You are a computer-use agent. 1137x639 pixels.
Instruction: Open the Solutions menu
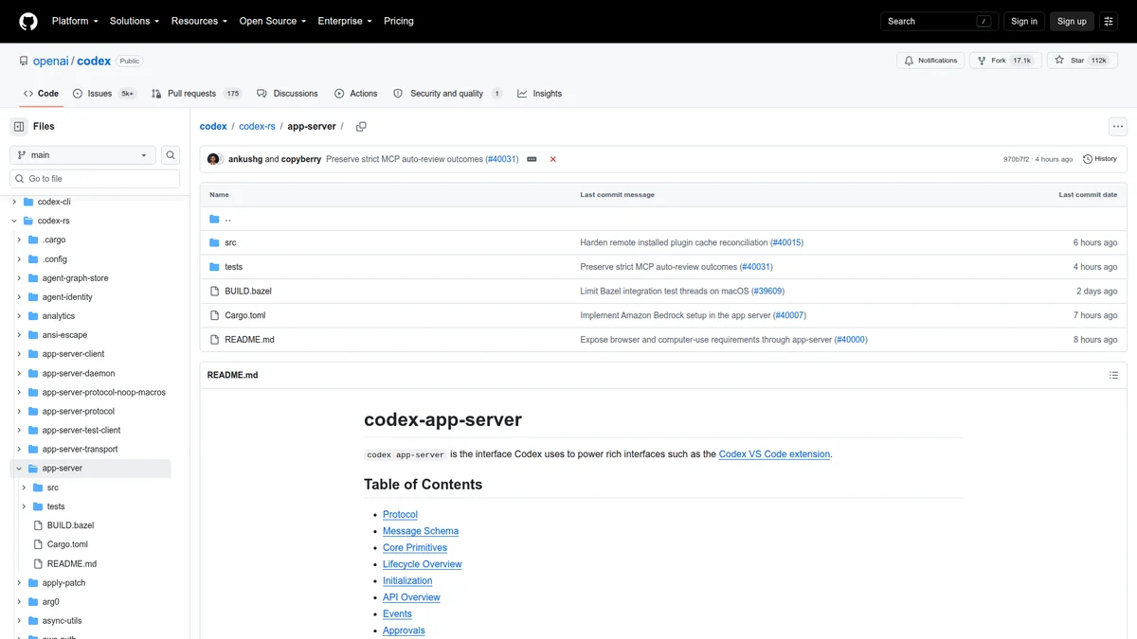135,21
